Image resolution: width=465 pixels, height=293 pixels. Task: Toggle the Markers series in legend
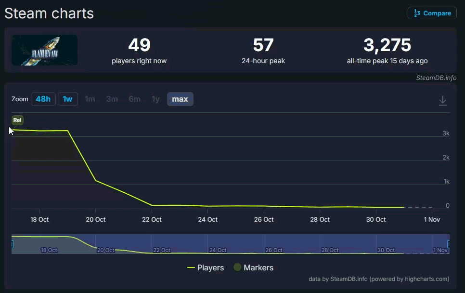254,267
